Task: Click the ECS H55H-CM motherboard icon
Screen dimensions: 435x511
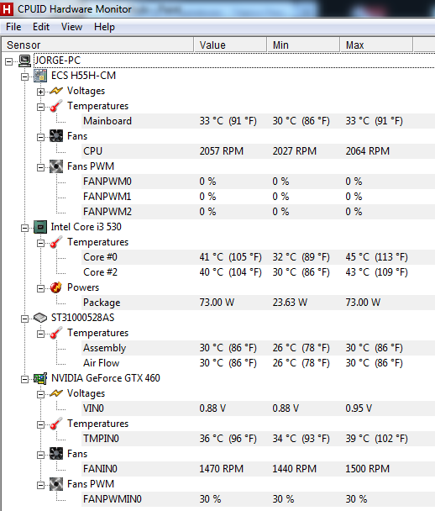Action: (x=40, y=76)
